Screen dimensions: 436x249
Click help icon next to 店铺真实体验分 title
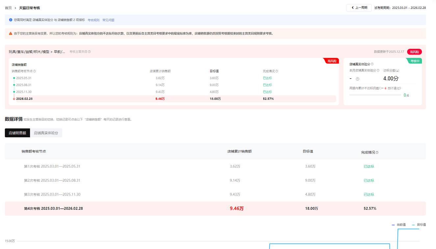coord(372,64)
